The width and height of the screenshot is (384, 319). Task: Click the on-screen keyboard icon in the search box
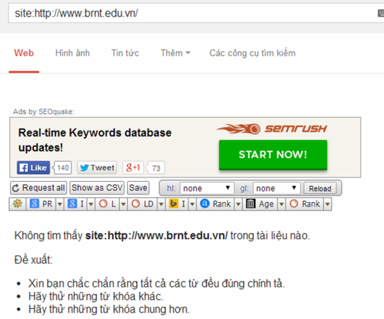[x=381, y=13]
